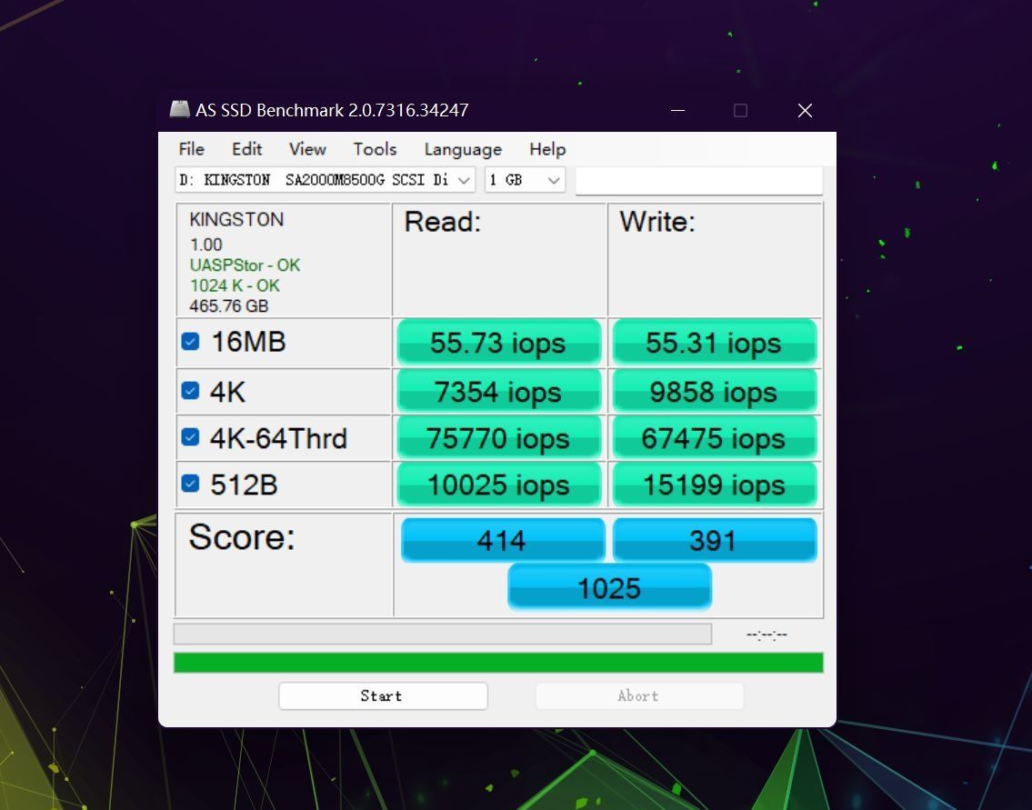Click the 4K write result 9858 iops
1032x810 pixels.
pos(714,392)
